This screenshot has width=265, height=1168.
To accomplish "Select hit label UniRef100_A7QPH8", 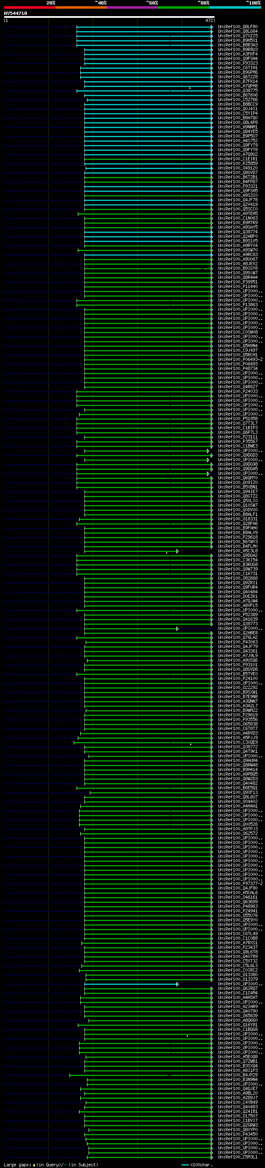I will (x=238, y=86).
